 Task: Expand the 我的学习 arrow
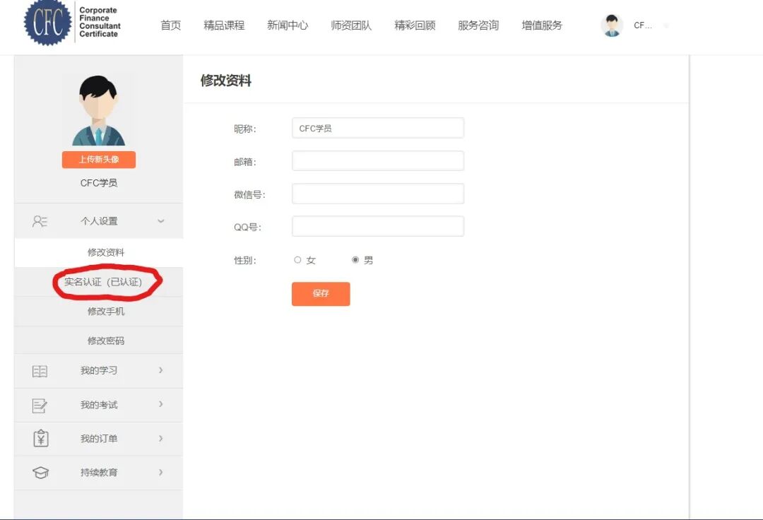(160, 370)
